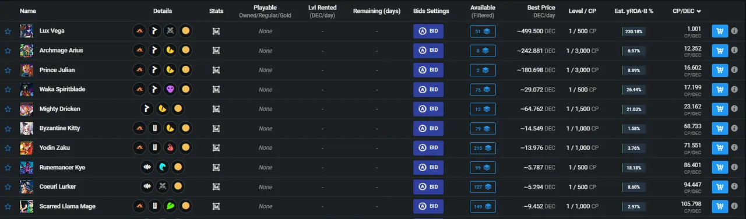Star the Scarred Llama Mage card
Screen dimensions: 746x219
coord(8,206)
